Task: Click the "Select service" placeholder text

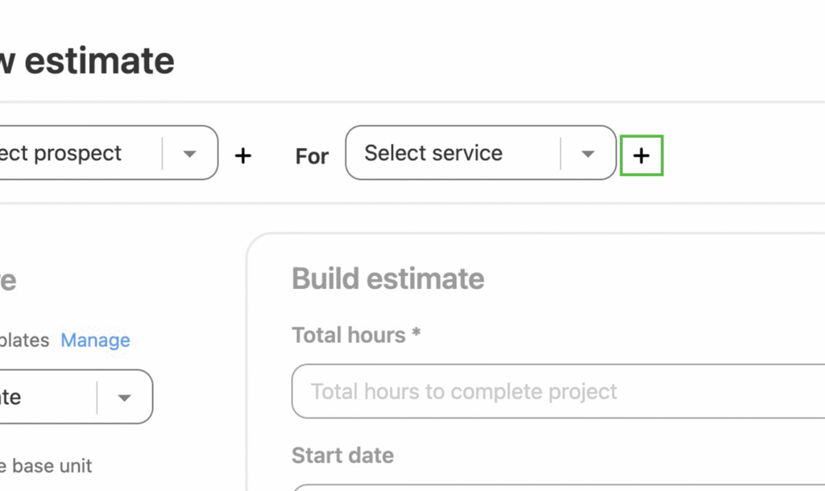Action: click(433, 153)
